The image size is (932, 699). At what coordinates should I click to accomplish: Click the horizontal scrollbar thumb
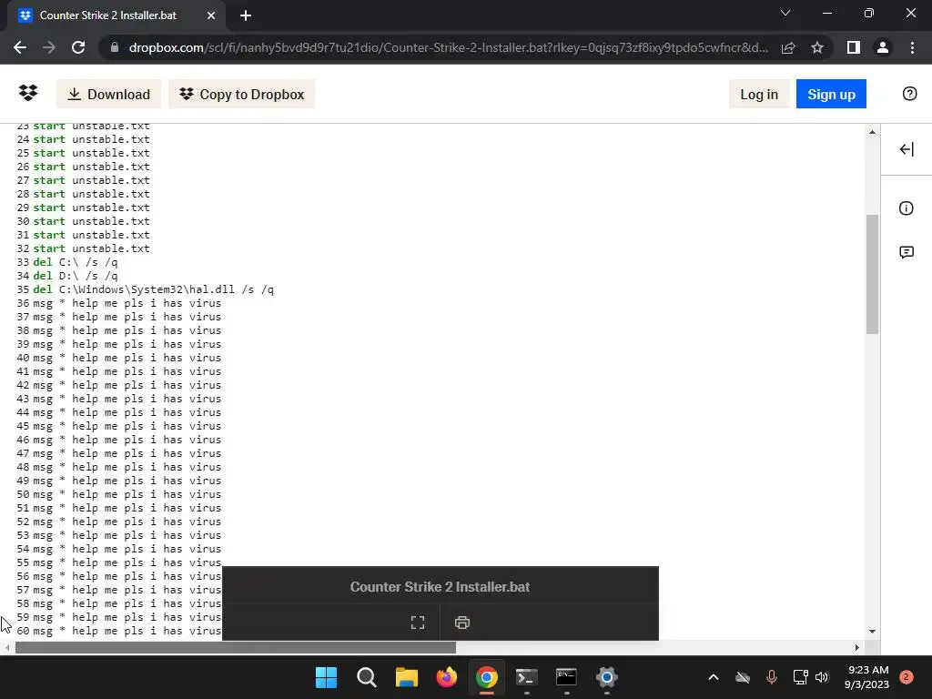click(236, 647)
